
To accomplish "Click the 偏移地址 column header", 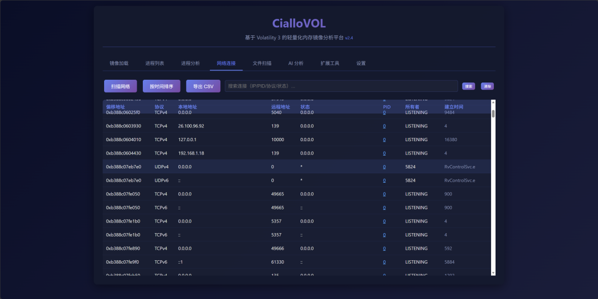I will click(x=116, y=107).
